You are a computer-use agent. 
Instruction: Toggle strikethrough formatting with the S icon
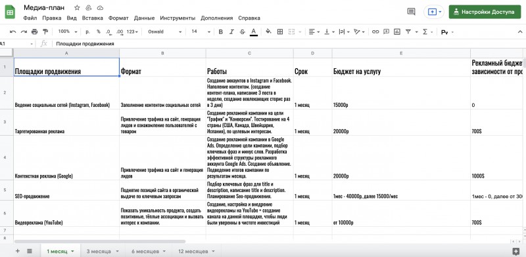(243, 31)
